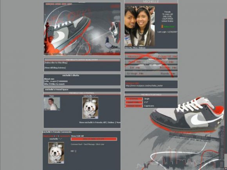Screen dimensions: 227x170
Task: Click the 'Fav Me' contact button
Action: pos(168,62)
